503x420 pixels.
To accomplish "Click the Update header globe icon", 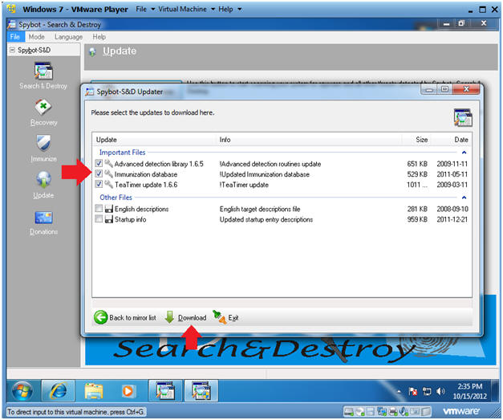I will point(92,51).
